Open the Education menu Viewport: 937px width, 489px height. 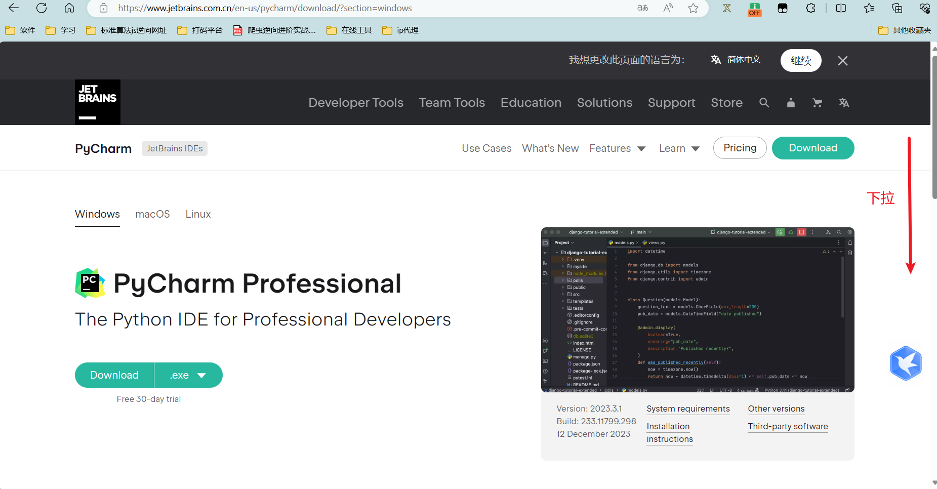point(531,103)
